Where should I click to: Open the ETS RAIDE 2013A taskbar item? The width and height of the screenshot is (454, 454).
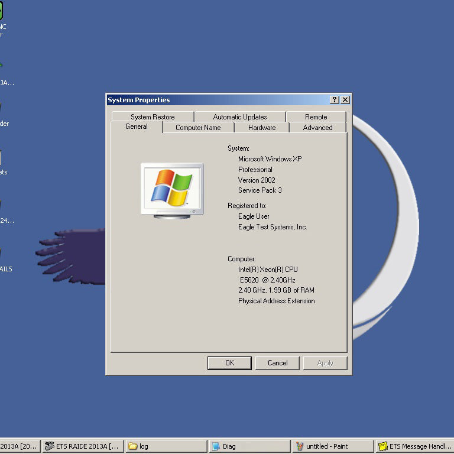[x=83, y=446]
